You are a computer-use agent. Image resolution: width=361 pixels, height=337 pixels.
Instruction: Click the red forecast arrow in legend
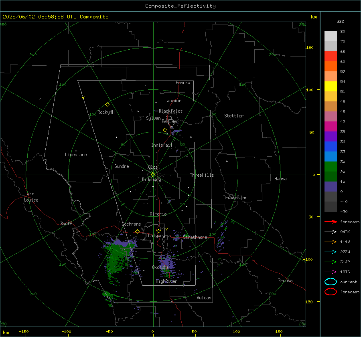331,222
